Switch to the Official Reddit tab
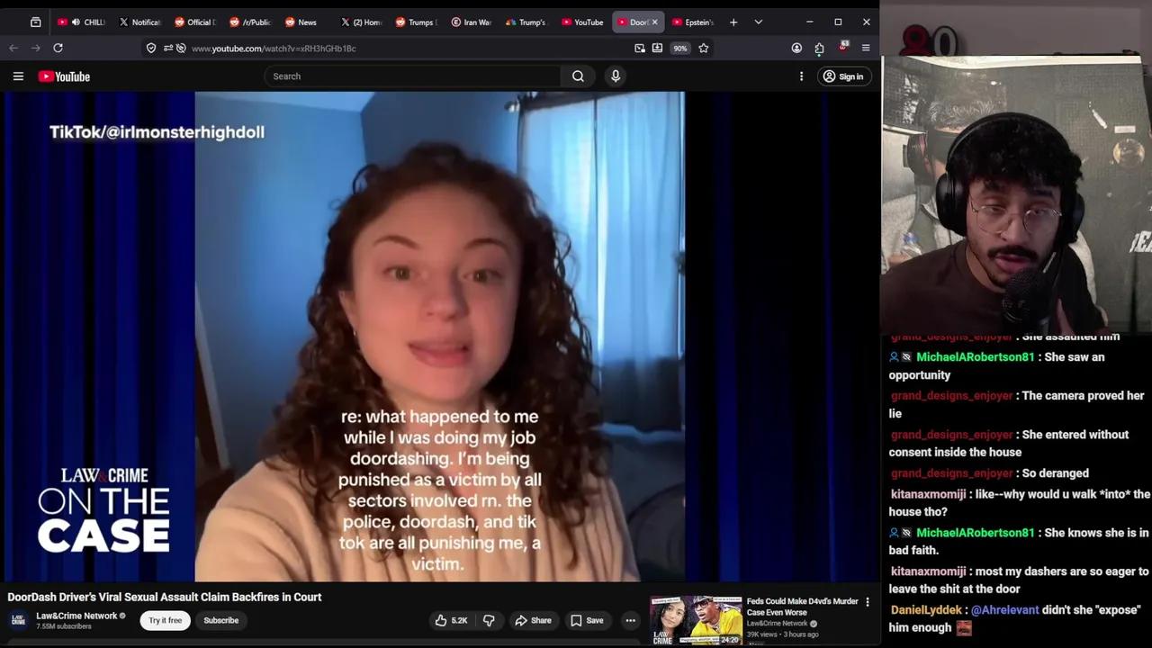The image size is (1152, 648). click(194, 22)
